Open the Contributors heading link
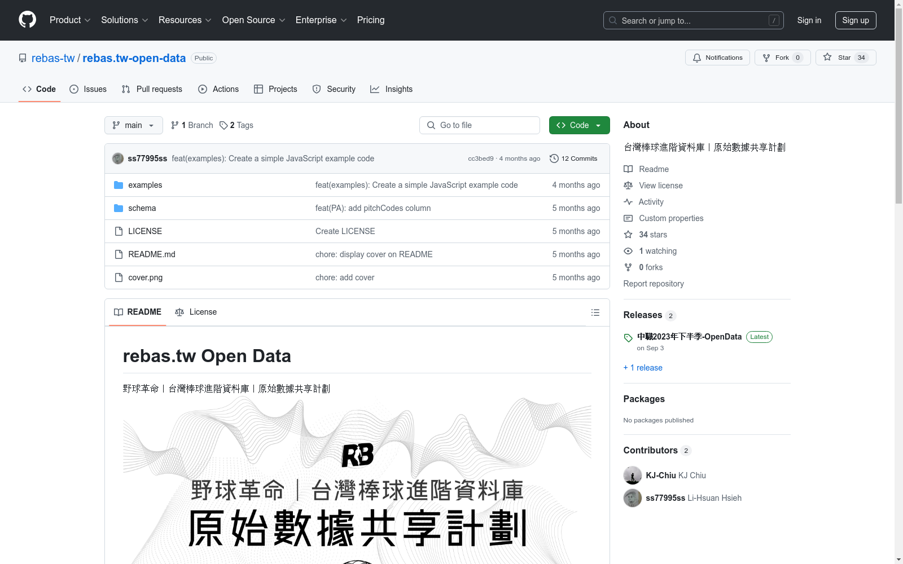 (651, 450)
